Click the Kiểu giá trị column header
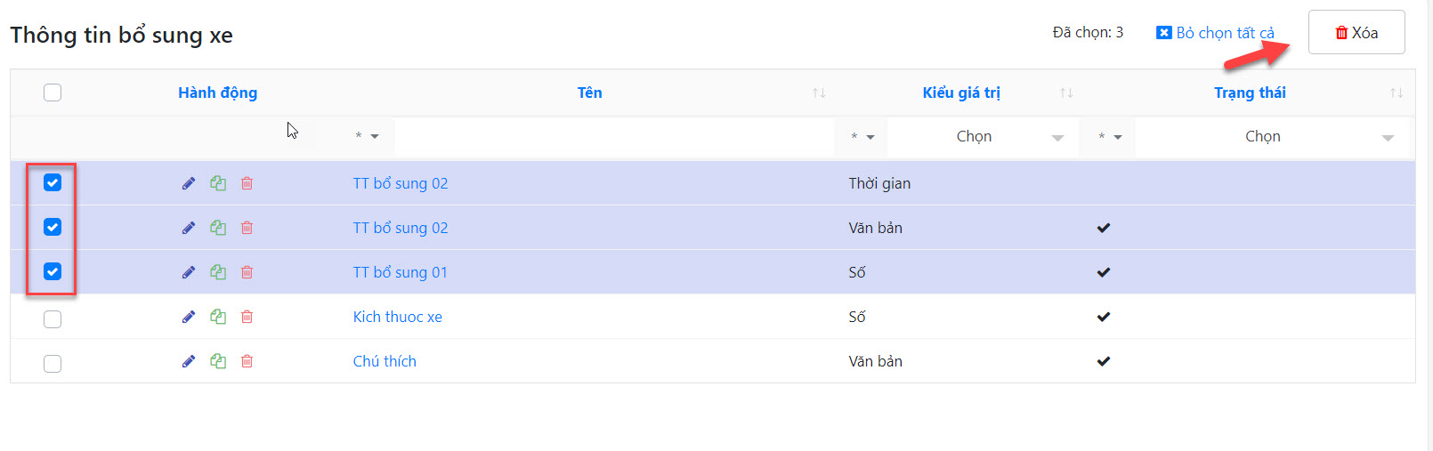1433x451 pixels. coord(961,93)
